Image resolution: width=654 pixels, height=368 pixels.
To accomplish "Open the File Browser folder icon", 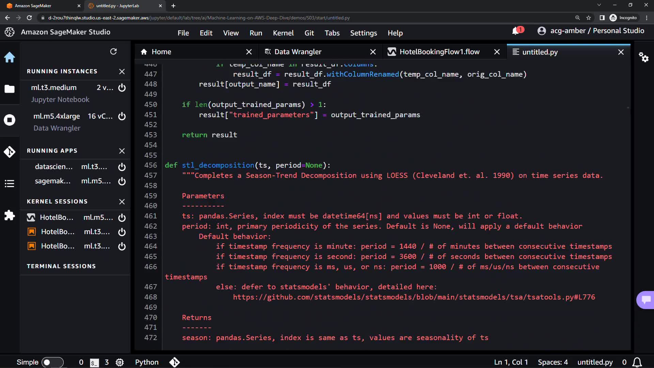I will click(10, 89).
